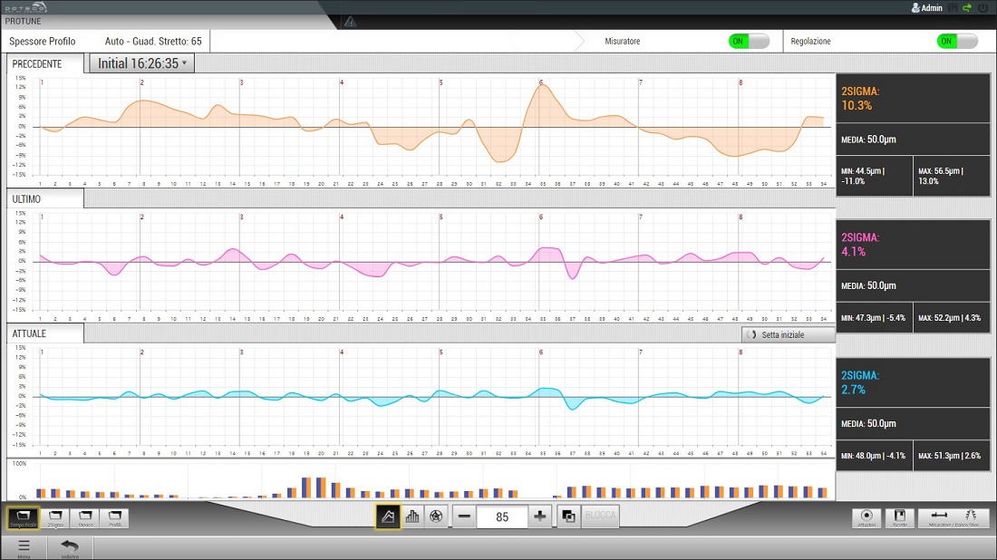
Task: Disable the Regolazione toggle
Action: (x=957, y=42)
